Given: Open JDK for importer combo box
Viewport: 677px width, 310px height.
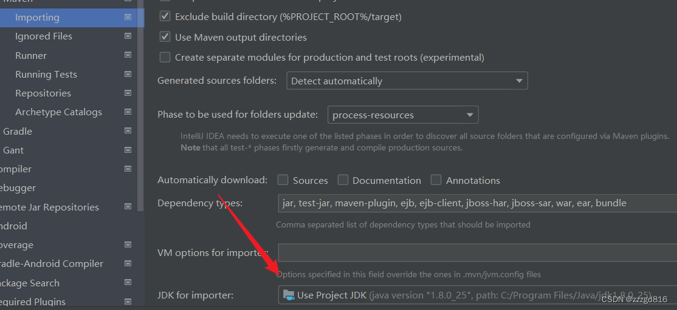Looking at the screenshot, I should [478, 295].
